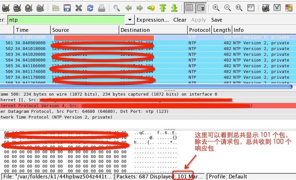Close the capture file with X icon

[x=79, y=8]
